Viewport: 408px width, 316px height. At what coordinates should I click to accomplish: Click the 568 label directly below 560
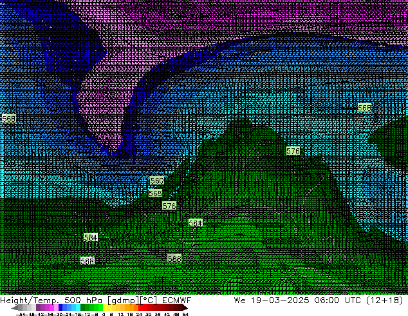coord(155,193)
